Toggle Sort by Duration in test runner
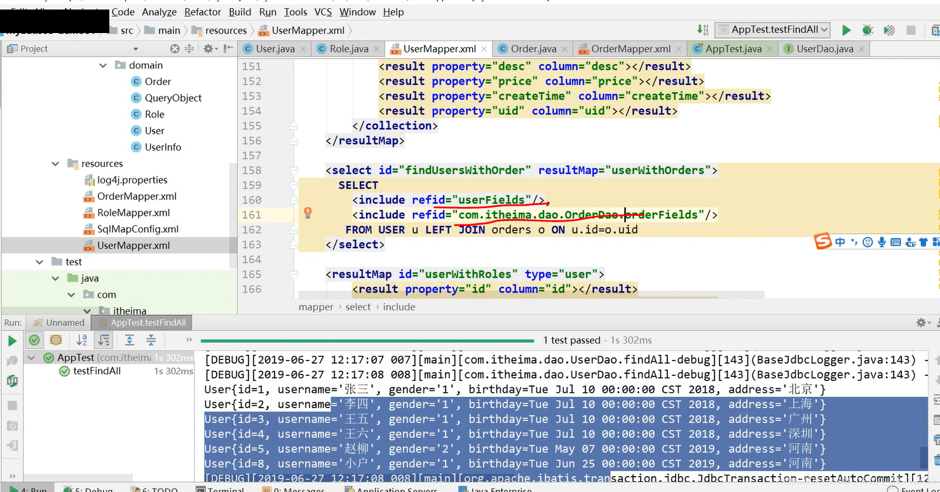The height and width of the screenshot is (492, 940). (103, 340)
